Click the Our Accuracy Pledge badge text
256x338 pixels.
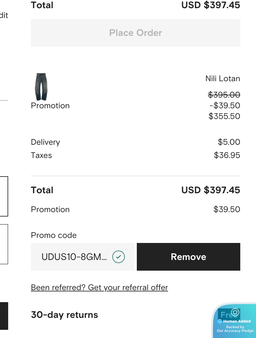235,331
